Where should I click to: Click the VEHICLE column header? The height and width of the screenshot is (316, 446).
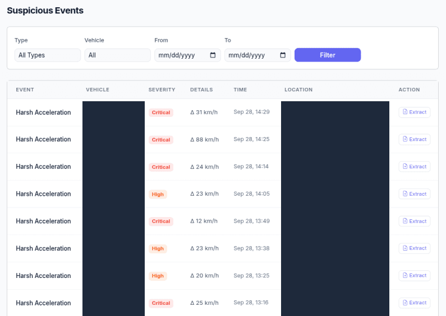(98, 89)
